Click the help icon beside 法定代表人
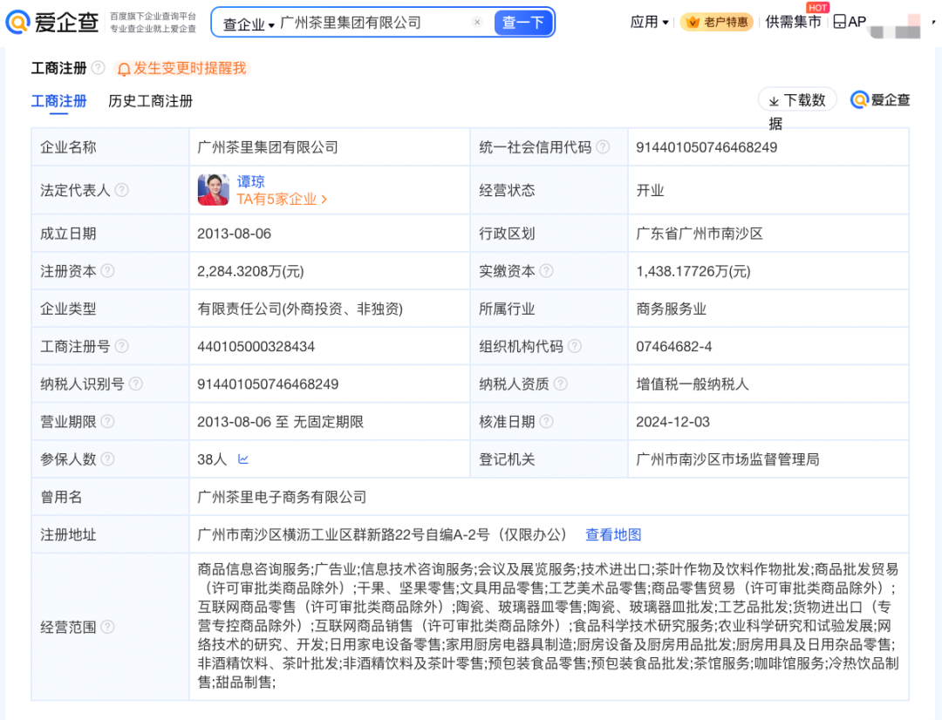Image resolution: width=942 pixels, height=720 pixels. coord(121,190)
